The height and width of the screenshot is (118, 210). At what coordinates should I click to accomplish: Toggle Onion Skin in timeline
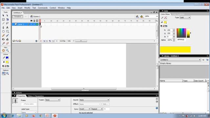click(x=44, y=41)
